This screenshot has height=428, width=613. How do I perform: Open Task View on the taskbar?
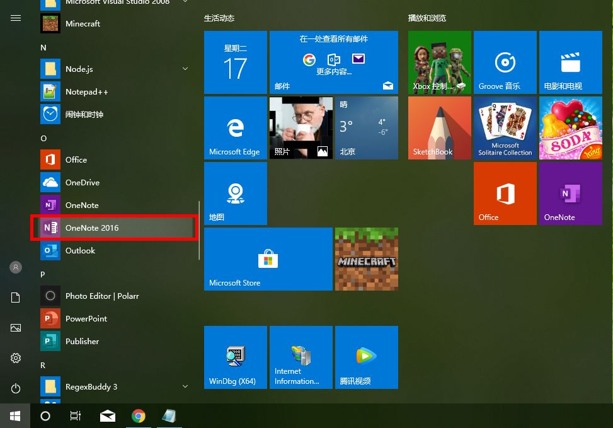click(76, 416)
